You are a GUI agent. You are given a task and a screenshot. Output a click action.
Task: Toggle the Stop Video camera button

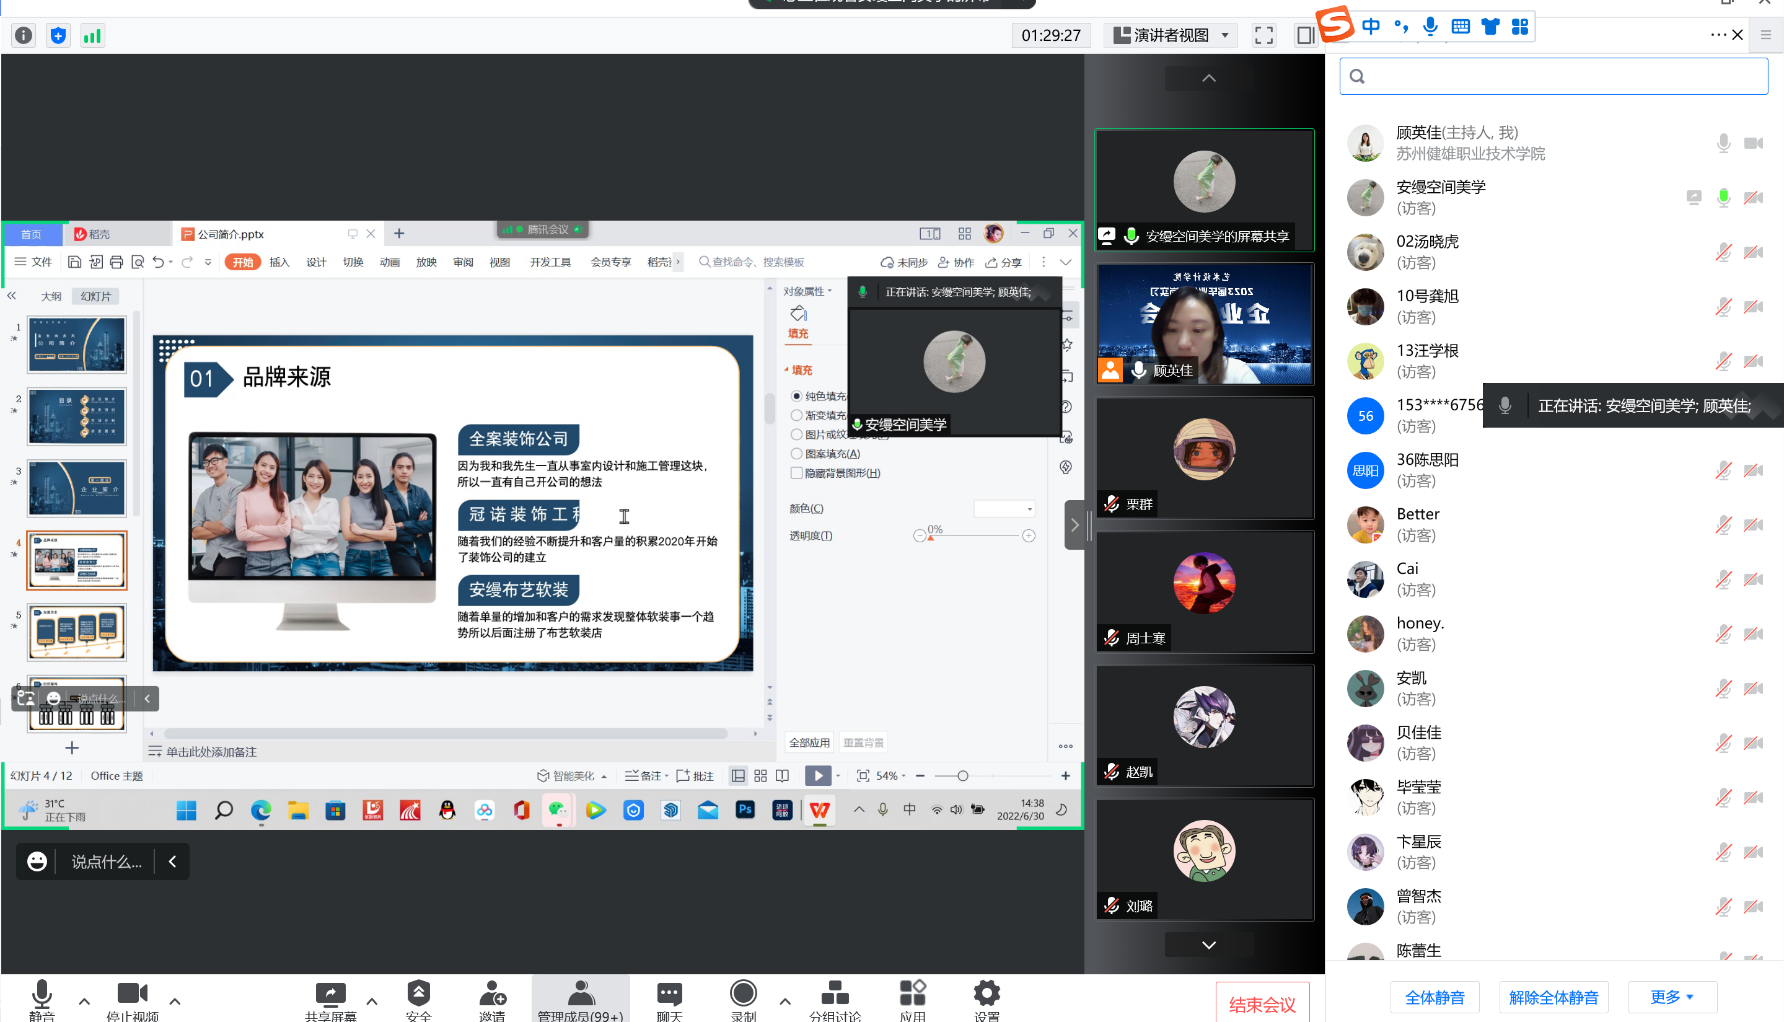(x=132, y=994)
